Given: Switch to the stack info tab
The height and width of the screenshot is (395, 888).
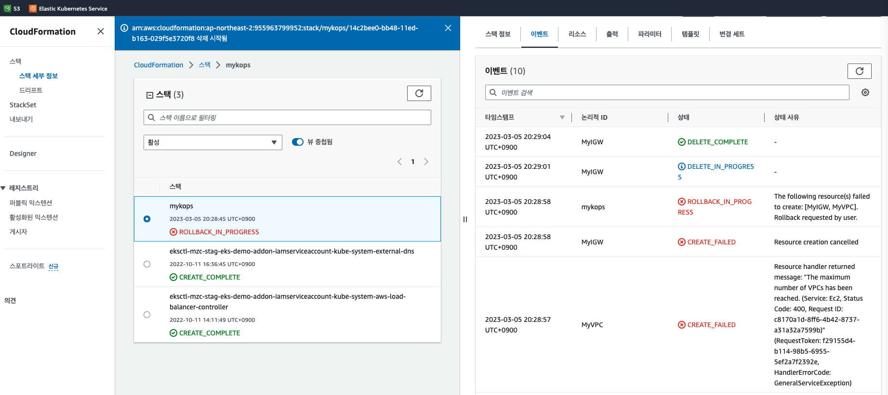Looking at the screenshot, I should (x=498, y=34).
